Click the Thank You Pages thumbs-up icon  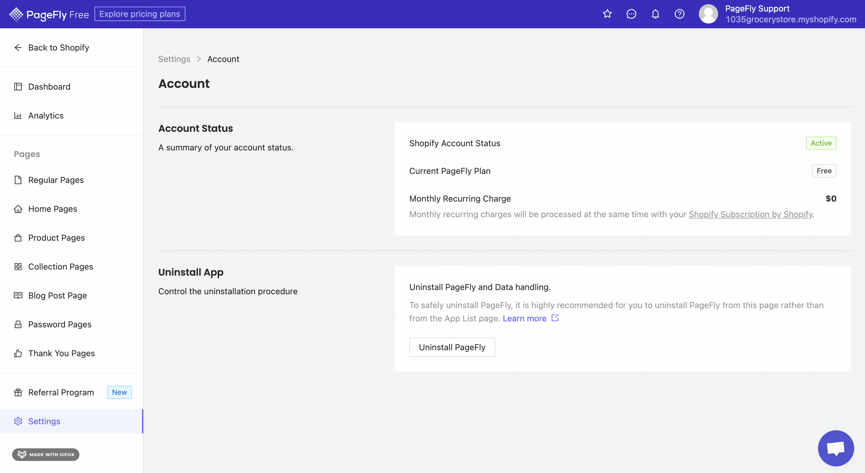[18, 353]
